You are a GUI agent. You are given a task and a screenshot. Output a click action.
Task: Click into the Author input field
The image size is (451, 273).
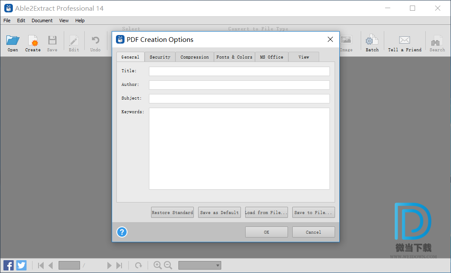tap(239, 85)
